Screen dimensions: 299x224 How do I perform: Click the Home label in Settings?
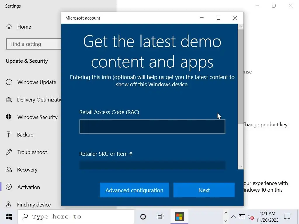(24, 27)
